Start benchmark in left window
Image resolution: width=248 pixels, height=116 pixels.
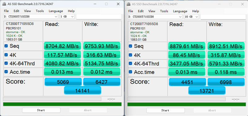click(x=41, y=110)
